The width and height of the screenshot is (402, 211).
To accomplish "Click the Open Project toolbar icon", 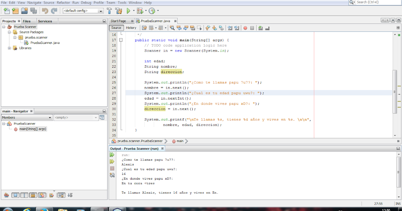I will [24, 11].
